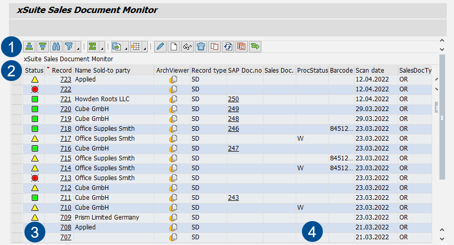Click the green forward arrows icon
This screenshot has height=245, width=454.
point(255,47)
